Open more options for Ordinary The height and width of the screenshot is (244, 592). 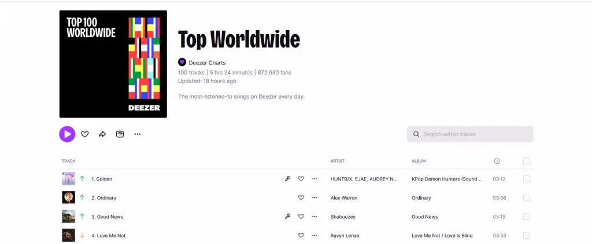click(314, 198)
